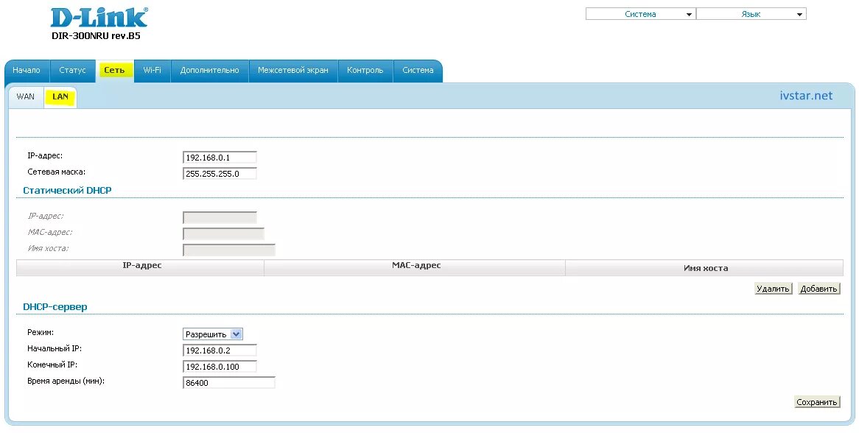Click the DHCP-сервер section heading

tap(55, 307)
